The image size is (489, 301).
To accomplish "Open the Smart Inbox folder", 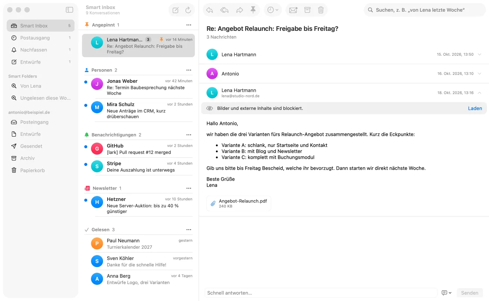I will point(41,26).
